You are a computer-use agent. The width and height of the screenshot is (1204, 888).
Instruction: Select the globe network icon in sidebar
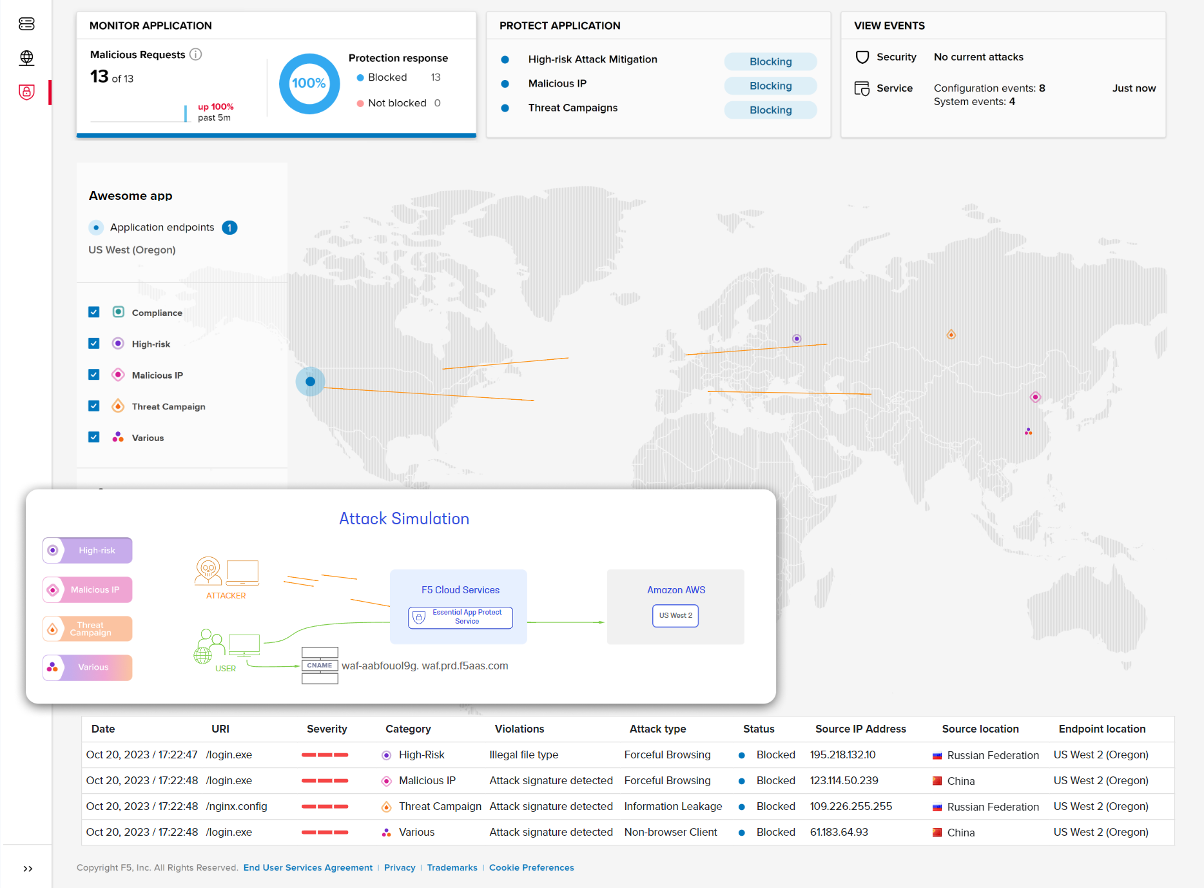pos(26,57)
